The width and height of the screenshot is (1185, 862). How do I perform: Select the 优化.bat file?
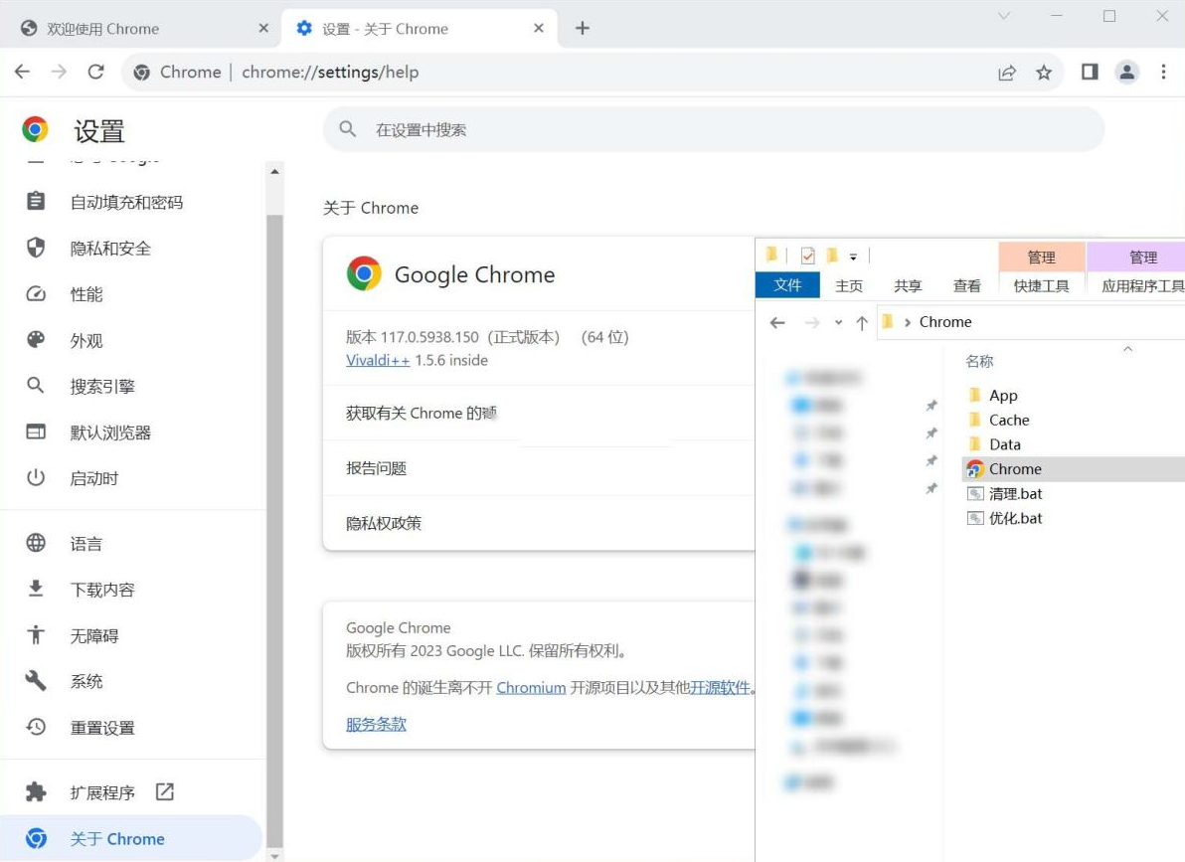(x=1015, y=518)
